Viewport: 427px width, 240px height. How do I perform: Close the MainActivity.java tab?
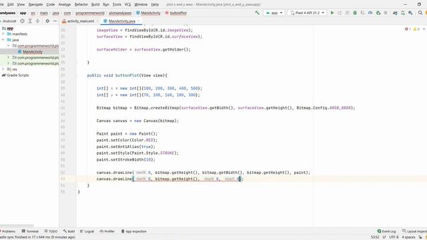tap(139, 21)
